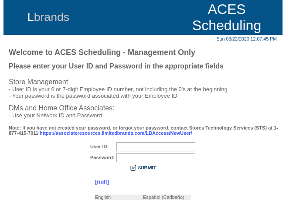Click the 'Please enter your User ID' subheading

click(116, 66)
